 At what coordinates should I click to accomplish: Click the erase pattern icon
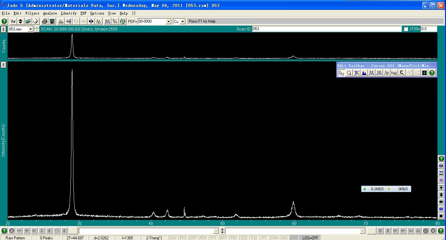(x=36, y=21)
